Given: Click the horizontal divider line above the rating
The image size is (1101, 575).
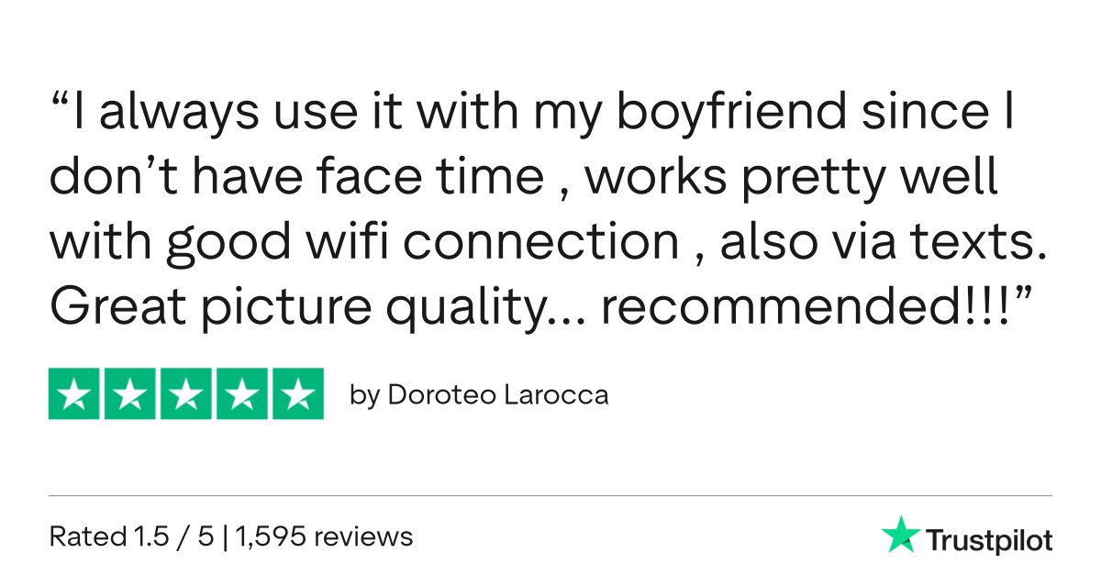Looking at the screenshot, I should coord(550,496).
